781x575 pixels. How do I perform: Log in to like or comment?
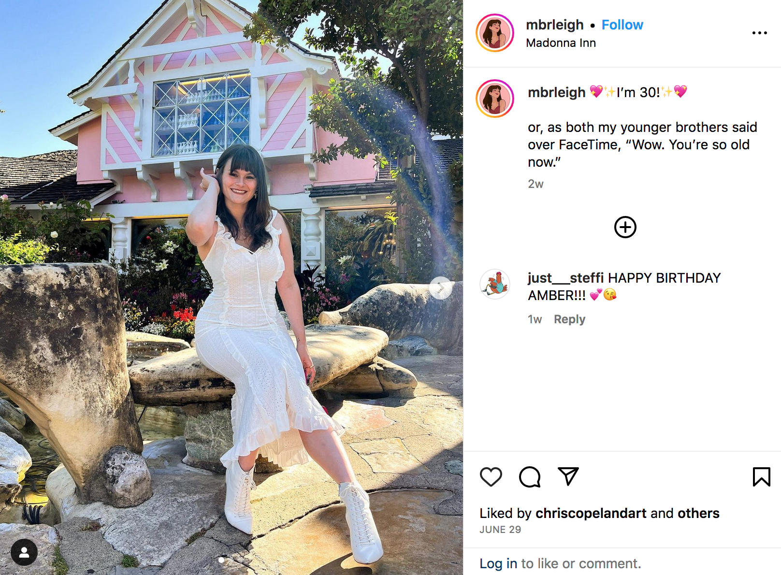498,563
